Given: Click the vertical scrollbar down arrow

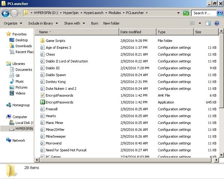Looking at the screenshot, I should 221,155.
